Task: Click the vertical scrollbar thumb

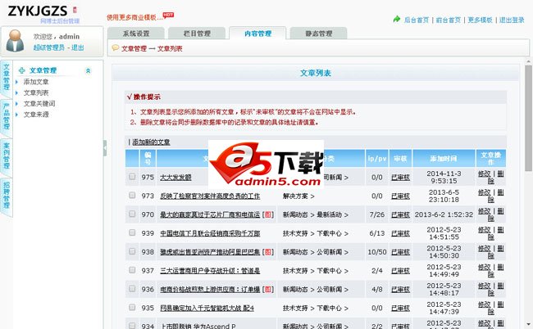Action: point(528,118)
